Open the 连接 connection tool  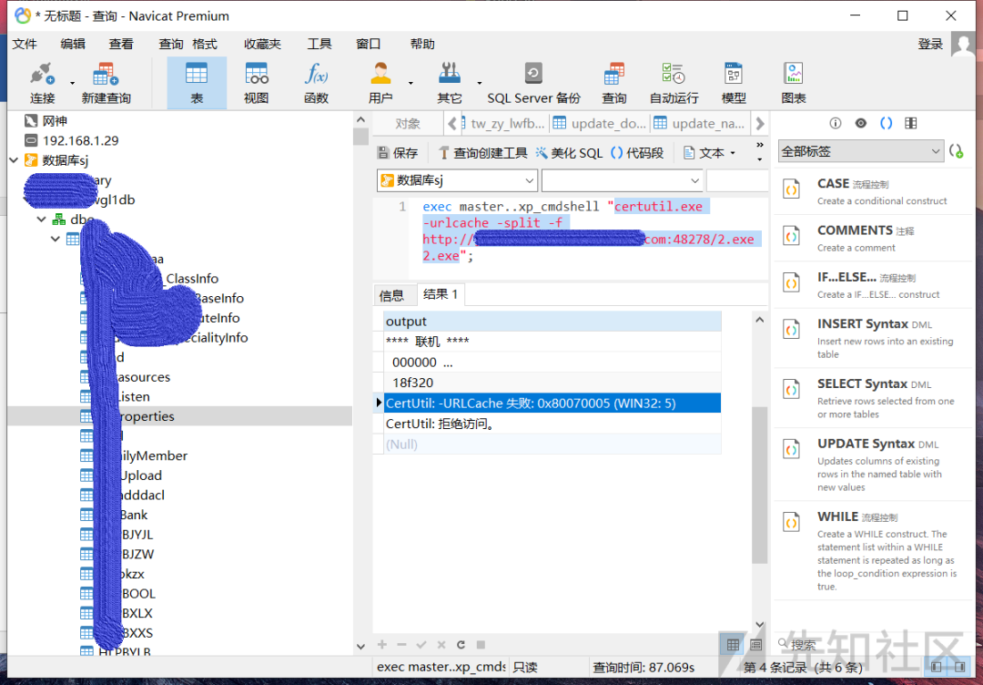(42, 83)
